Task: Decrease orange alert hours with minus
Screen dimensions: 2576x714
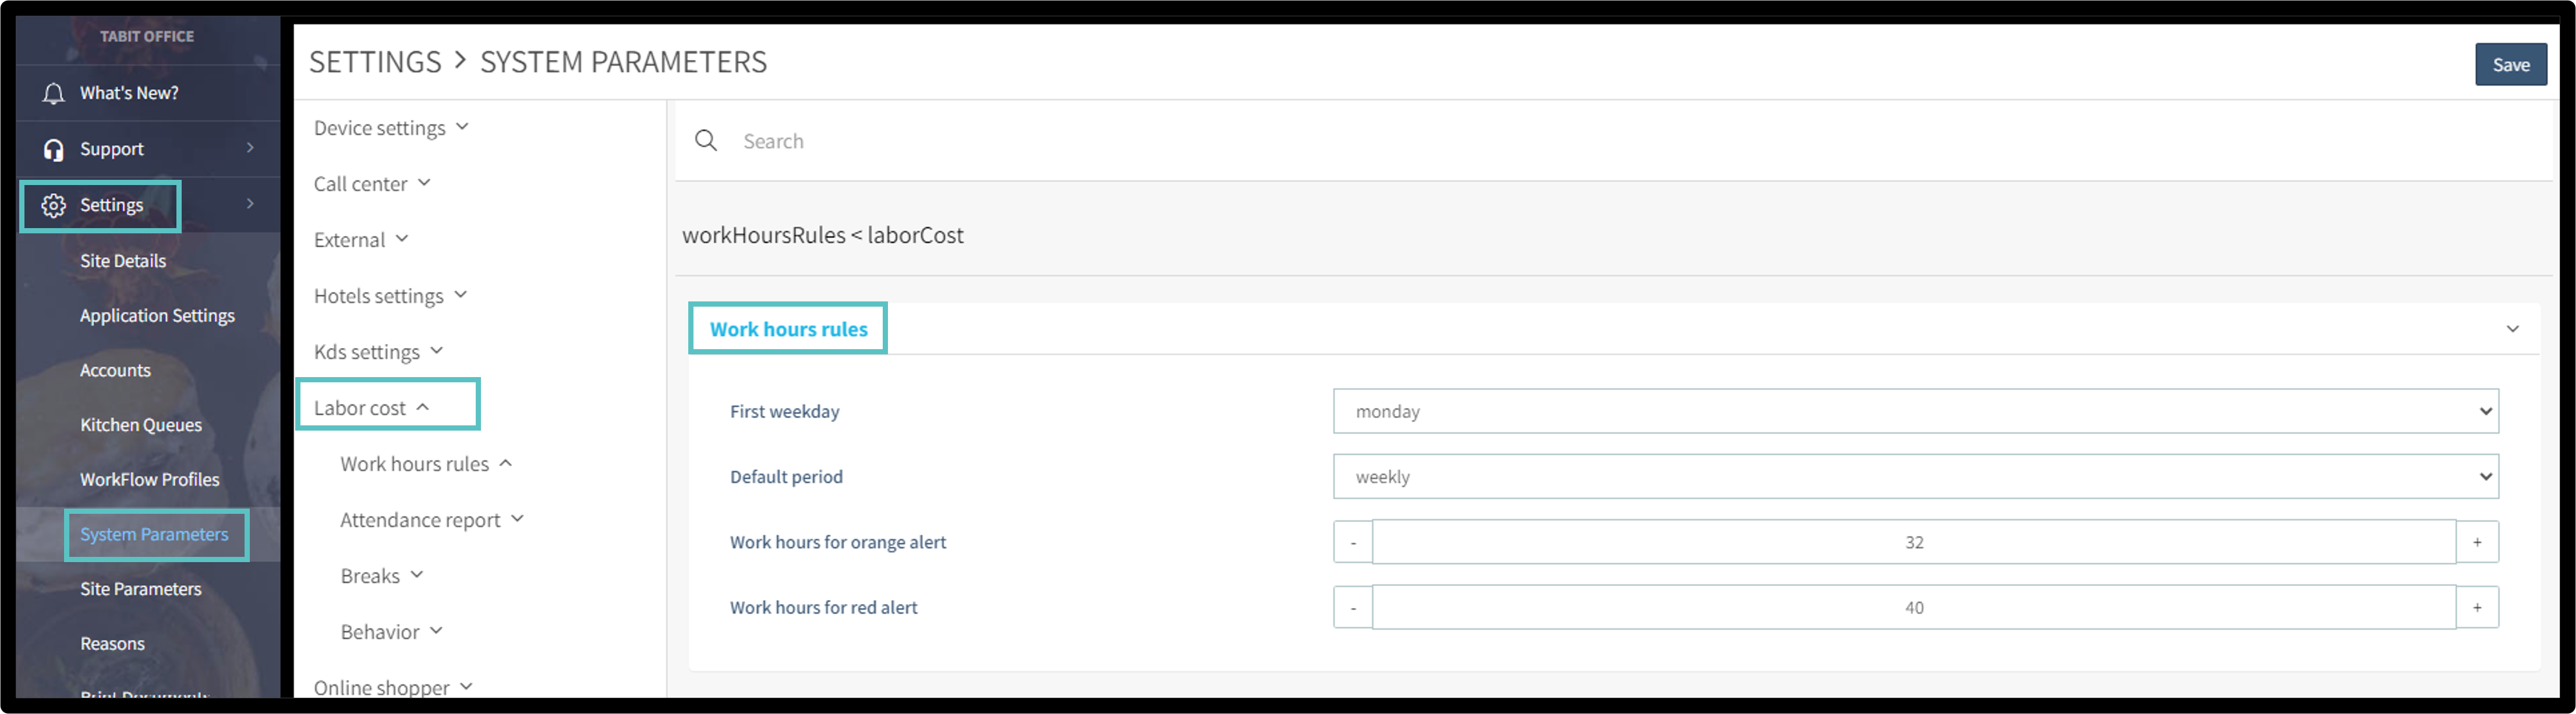Action: click(1353, 542)
